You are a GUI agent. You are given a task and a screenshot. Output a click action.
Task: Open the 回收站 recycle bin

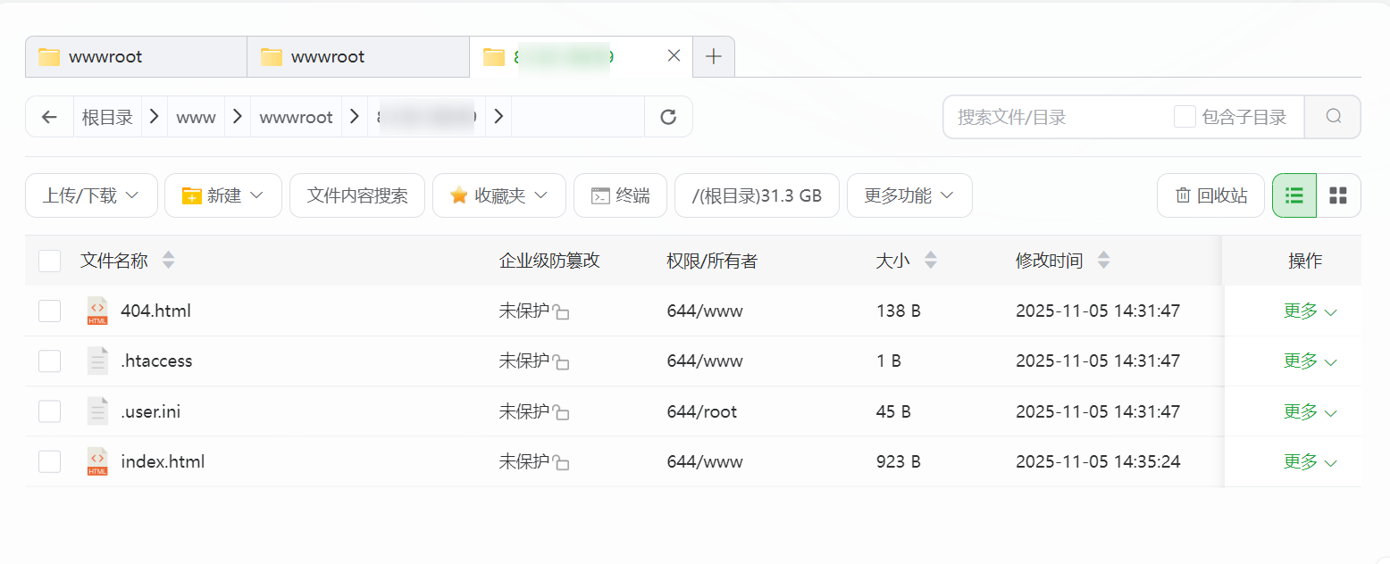(1210, 195)
